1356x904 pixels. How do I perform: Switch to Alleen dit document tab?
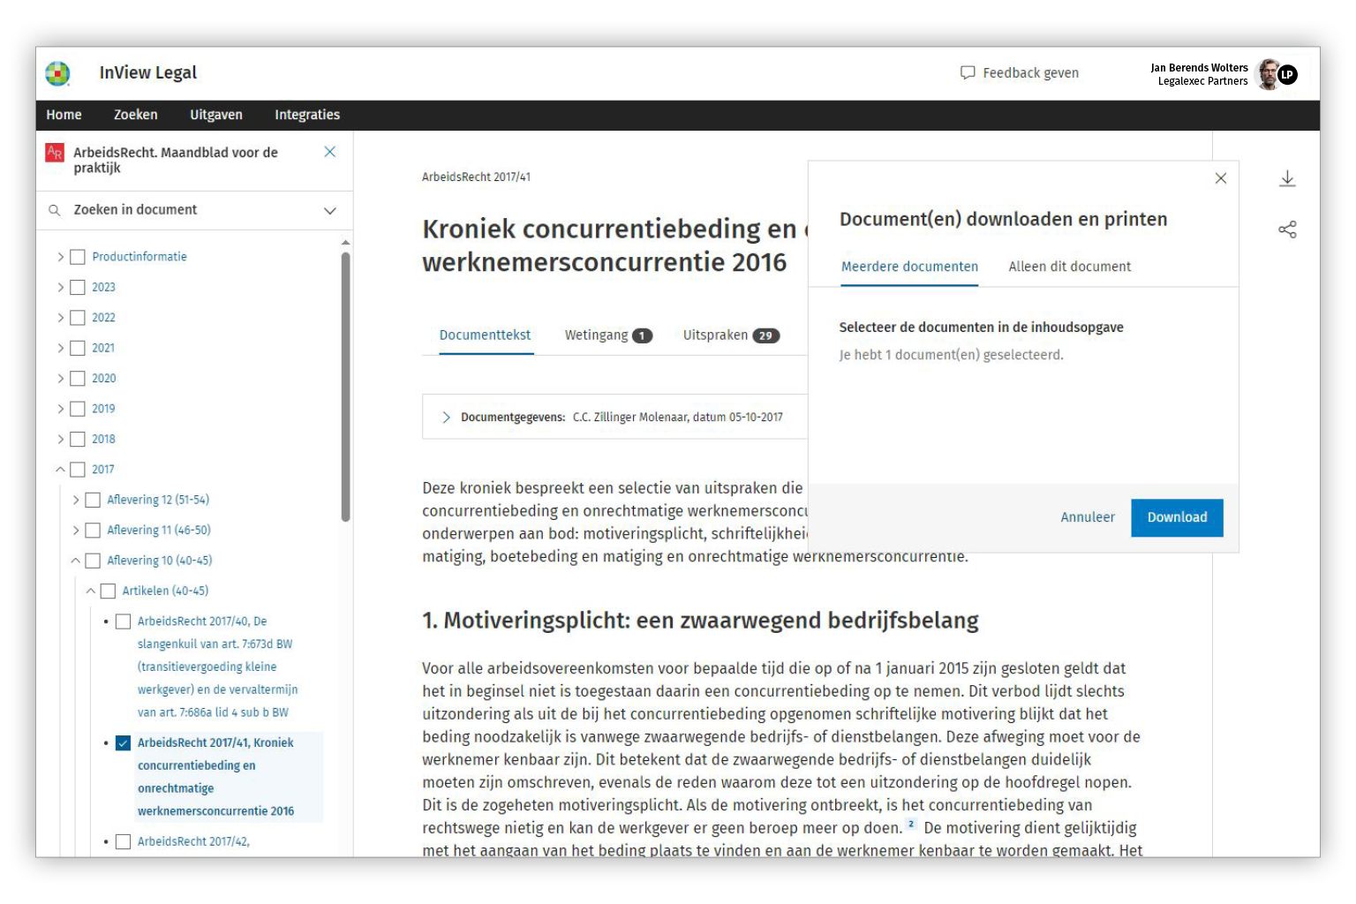[1069, 267]
